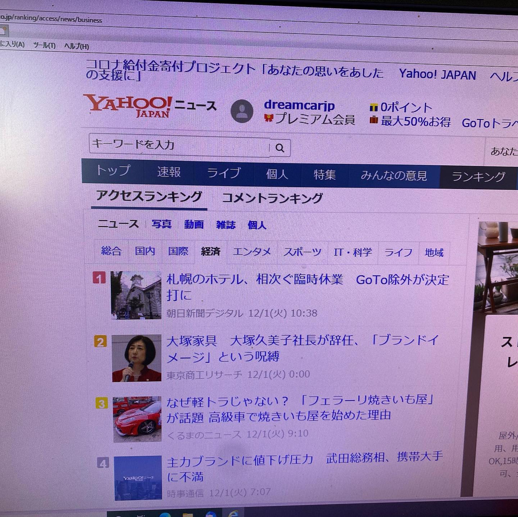Click the Yahoo! JAPAN link in the top banner row
This screenshot has height=517, width=518.
pos(437,74)
